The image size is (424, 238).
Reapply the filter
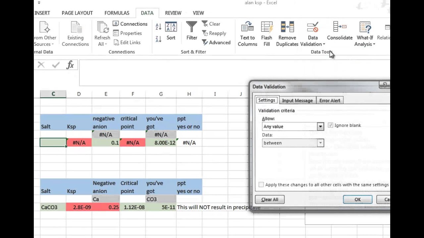[x=214, y=33]
